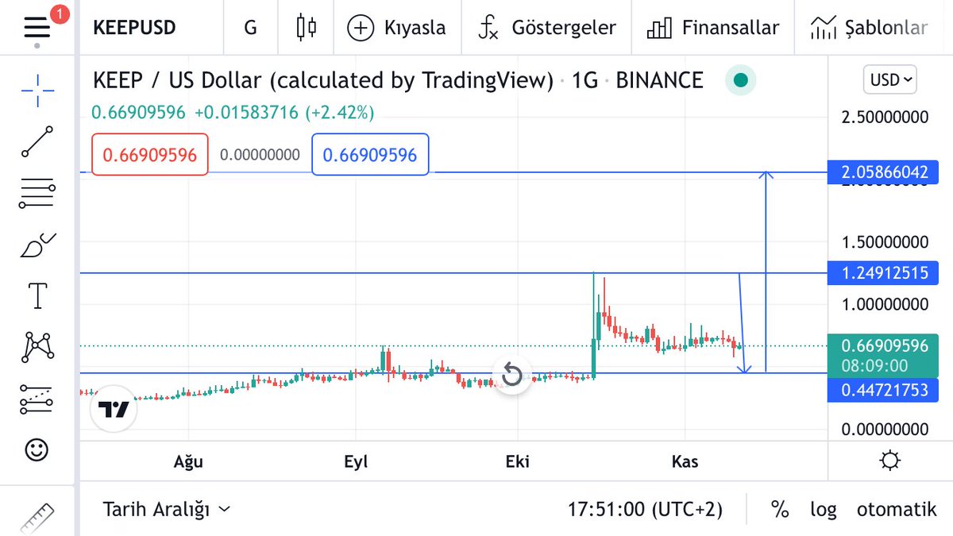The height and width of the screenshot is (536, 953).
Task: Select the trend line drawing tool
Action: point(37,141)
